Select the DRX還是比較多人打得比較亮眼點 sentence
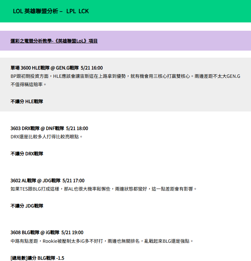This screenshot has width=251, height=261. [47, 137]
